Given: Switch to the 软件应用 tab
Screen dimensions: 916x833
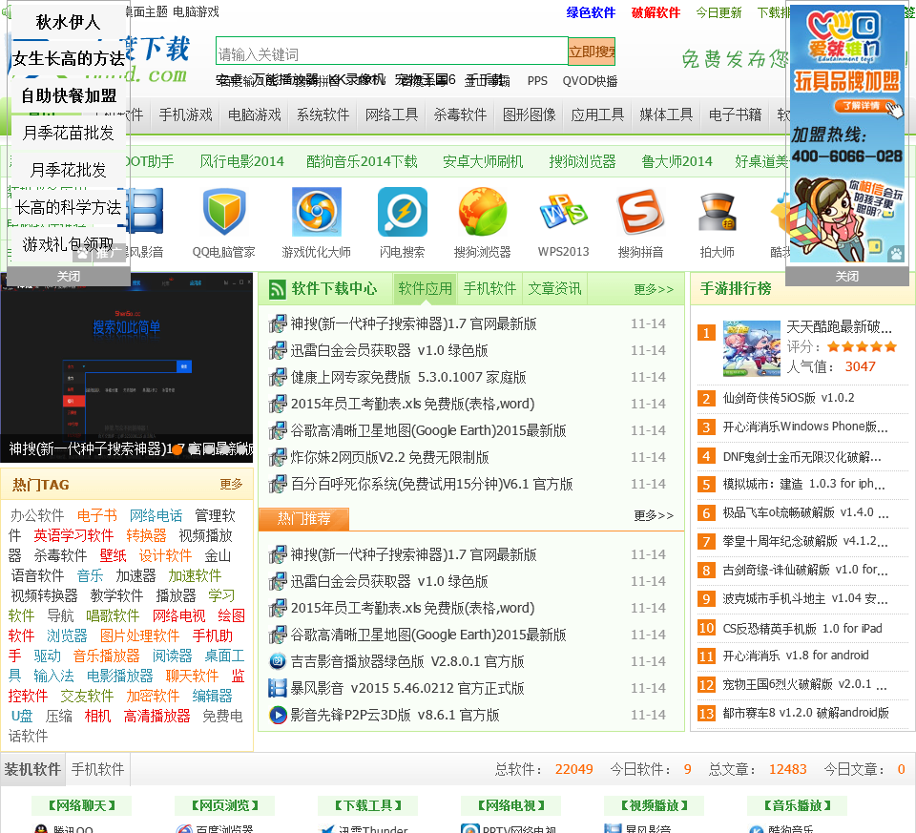Looking at the screenshot, I should 425,288.
